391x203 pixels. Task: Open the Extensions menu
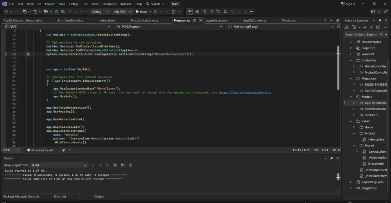109,4
